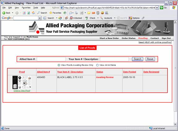Open the Edit icon dropdown arrow
Image resolution: width=178 pixels, height=131 pixels.
pyautogui.click(x=85, y=13)
